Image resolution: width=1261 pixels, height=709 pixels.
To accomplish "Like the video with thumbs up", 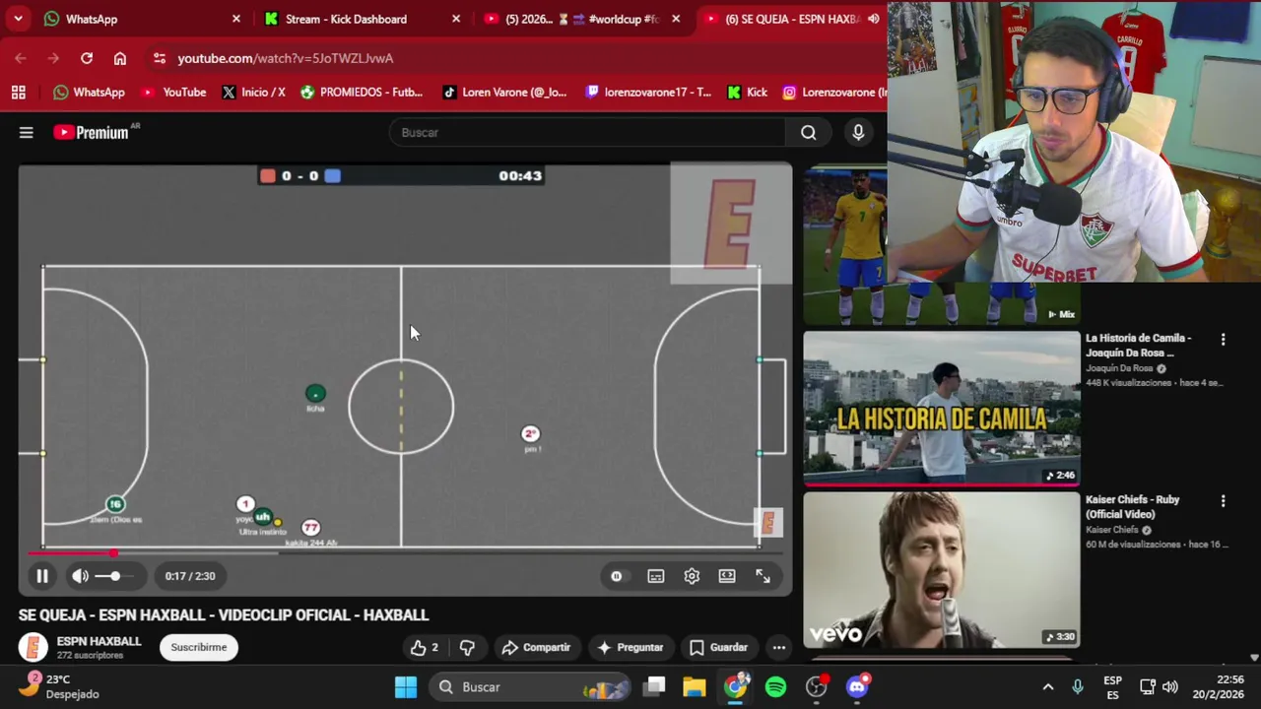I will (425, 647).
